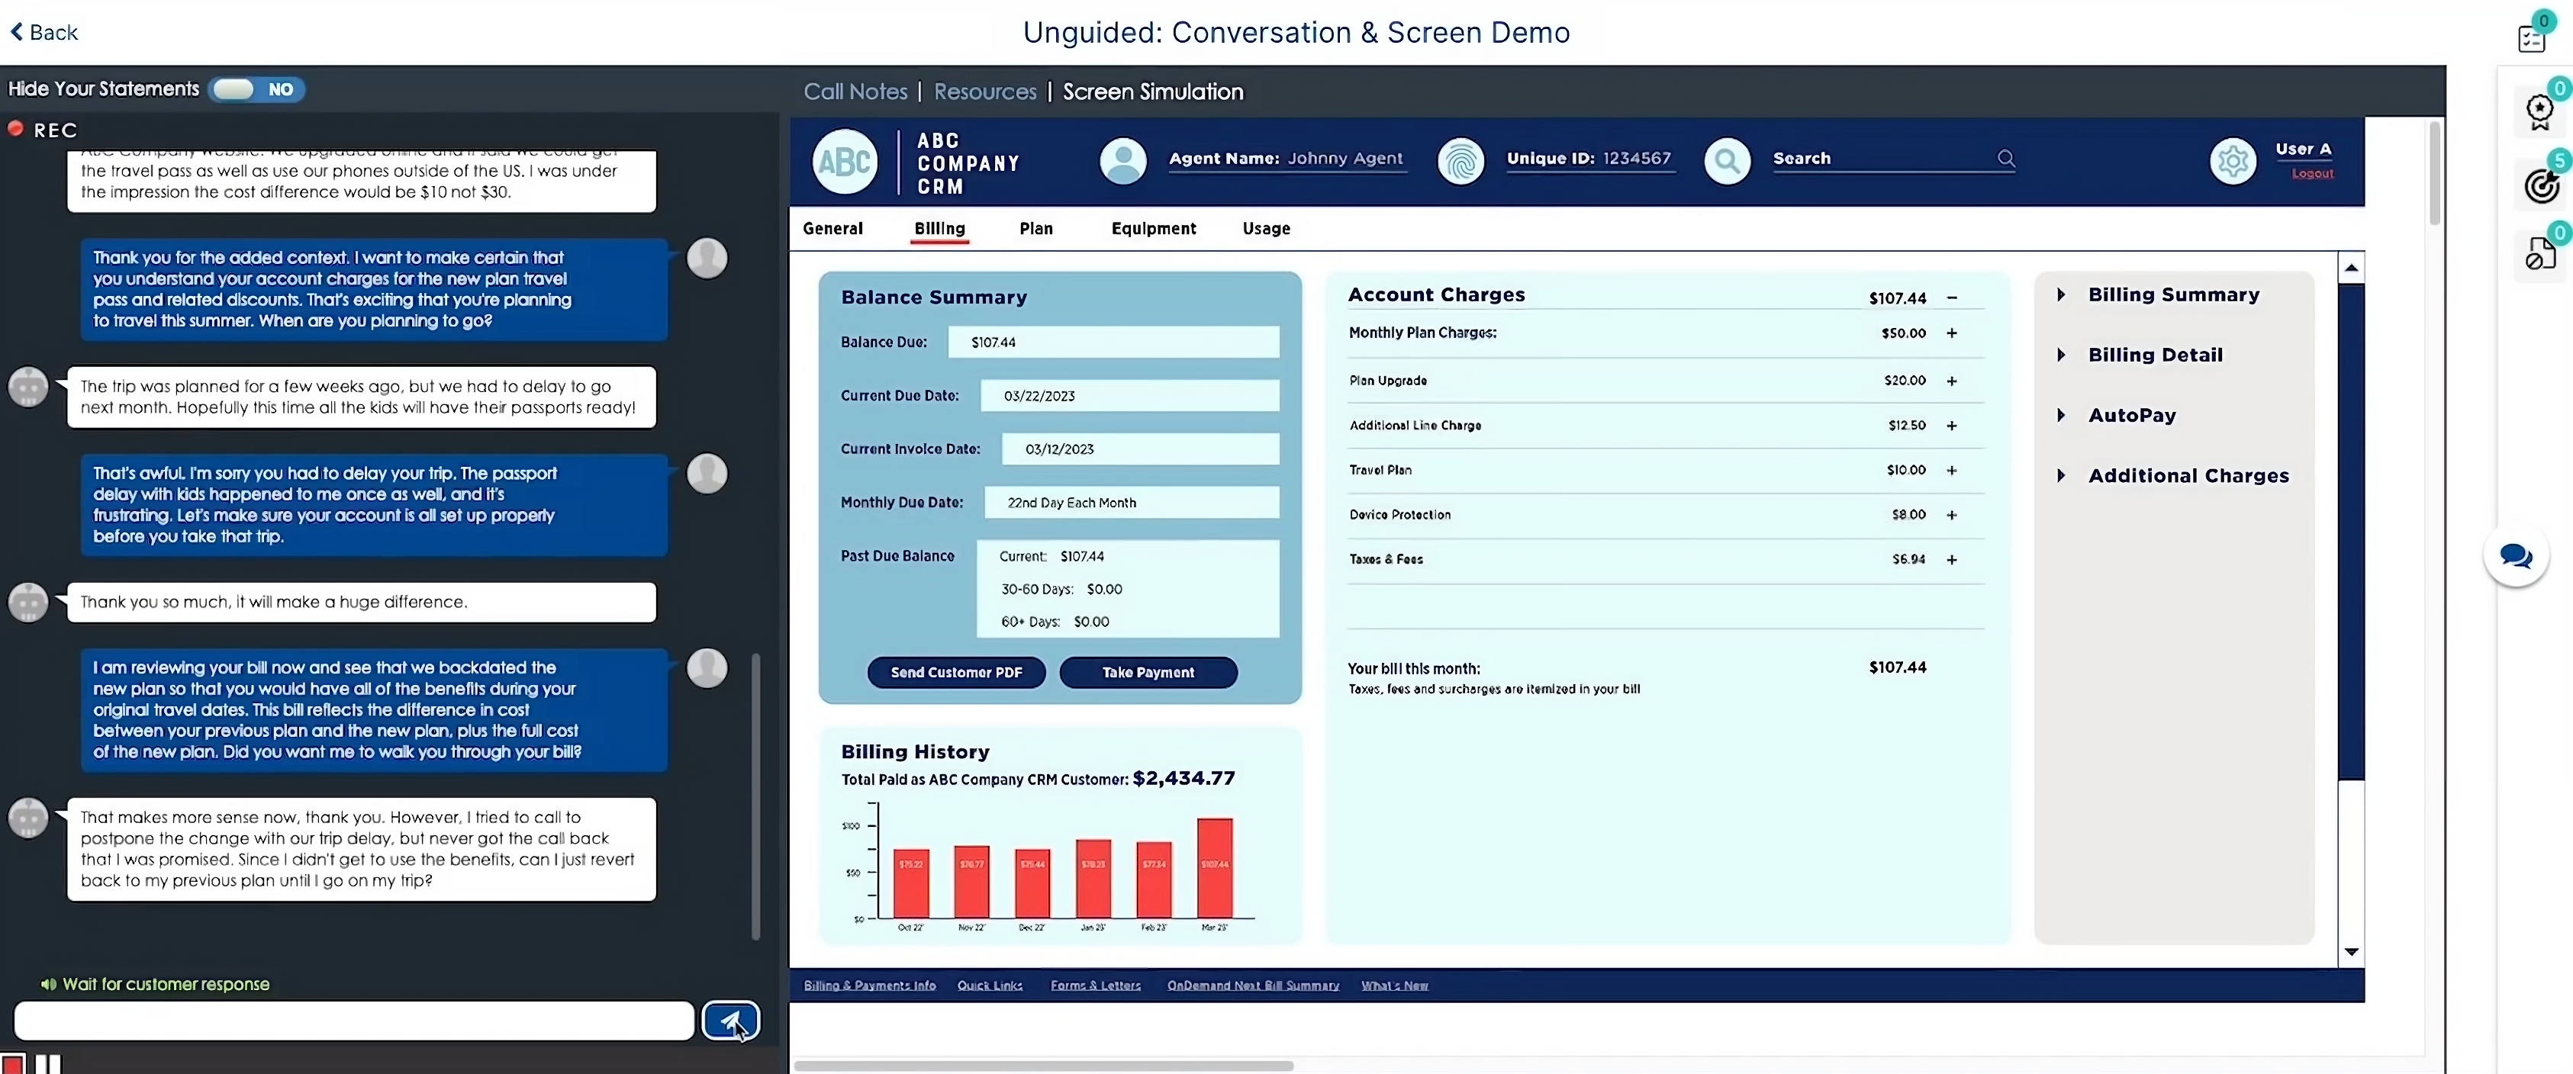Switch to the Equipment tab
2573x1074 pixels.
[x=1153, y=229]
